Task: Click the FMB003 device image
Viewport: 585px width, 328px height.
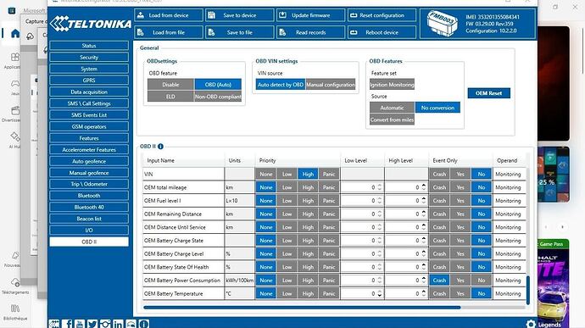Action: click(x=443, y=24)
